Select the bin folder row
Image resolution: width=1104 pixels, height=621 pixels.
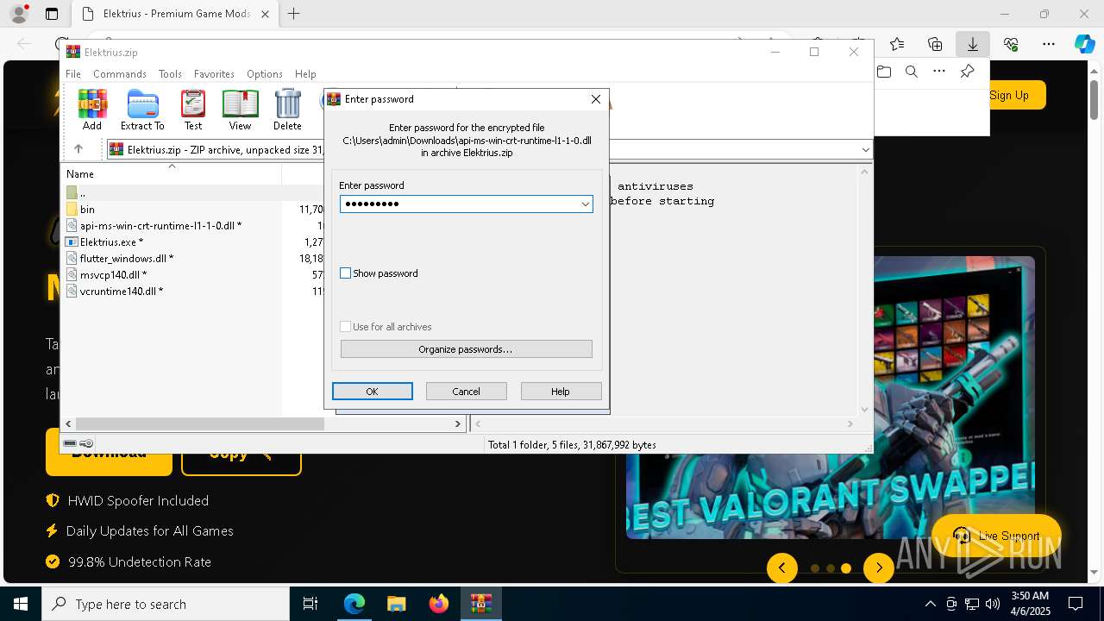click(87, 209)
